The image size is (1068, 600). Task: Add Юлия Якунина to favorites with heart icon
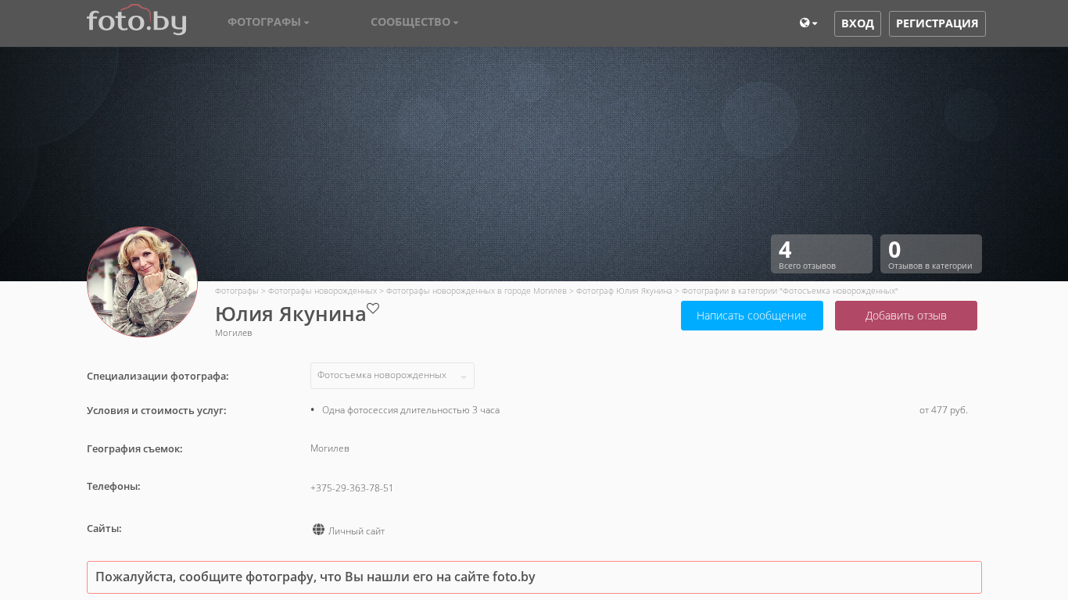[x=373, y=309]
